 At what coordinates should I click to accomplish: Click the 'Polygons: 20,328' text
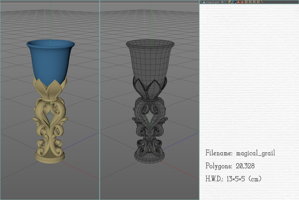pyautogui.click(x=230, y=166)
